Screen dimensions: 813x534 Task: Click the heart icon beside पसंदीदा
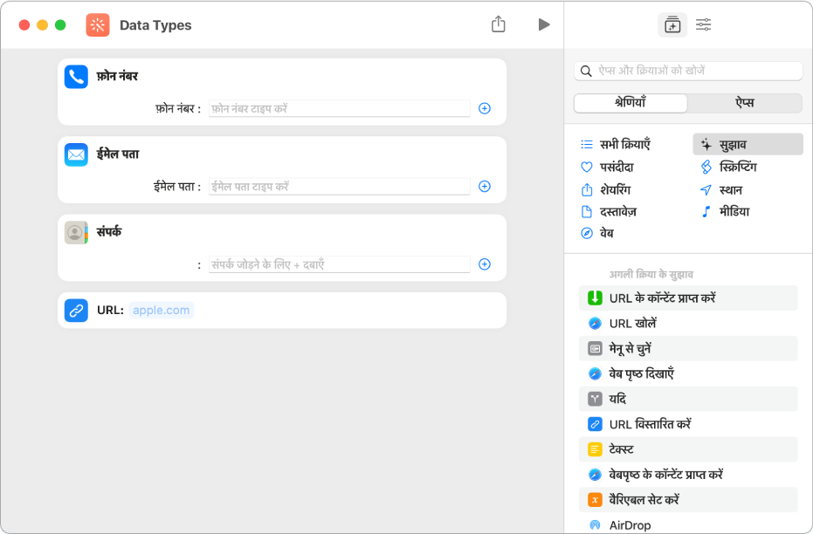pos(587,167)
